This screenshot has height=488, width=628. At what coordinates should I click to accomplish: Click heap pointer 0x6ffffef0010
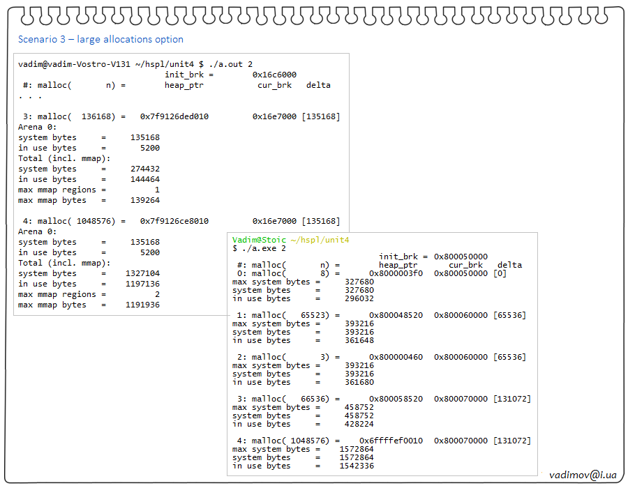[391, 441]
